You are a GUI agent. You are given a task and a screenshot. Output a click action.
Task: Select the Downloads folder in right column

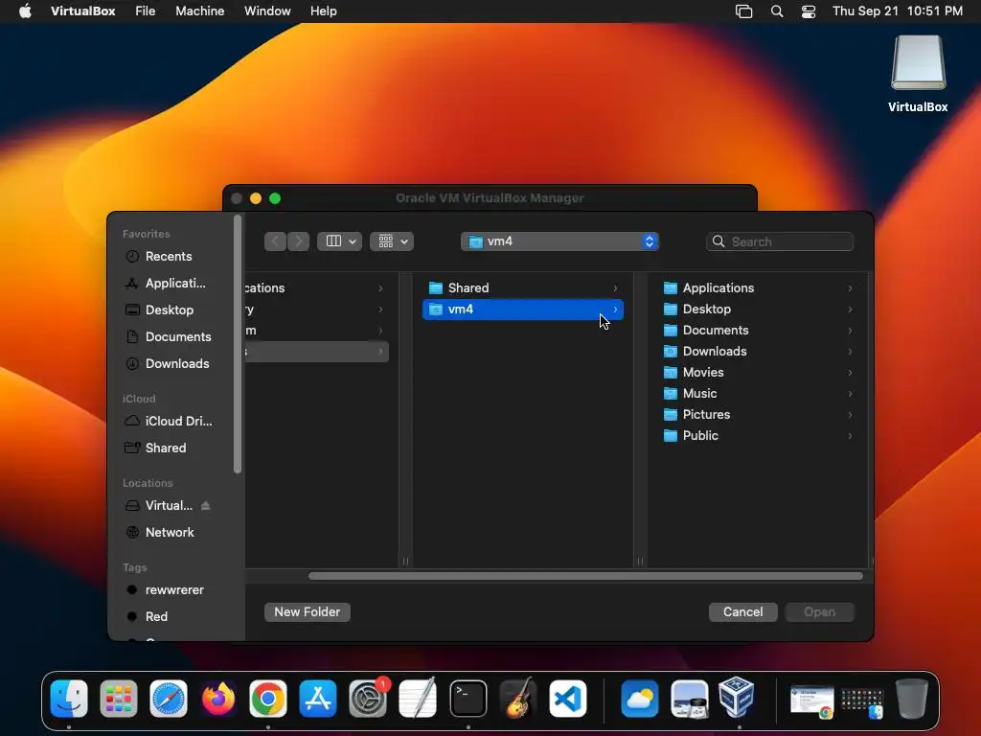(757, 352)
